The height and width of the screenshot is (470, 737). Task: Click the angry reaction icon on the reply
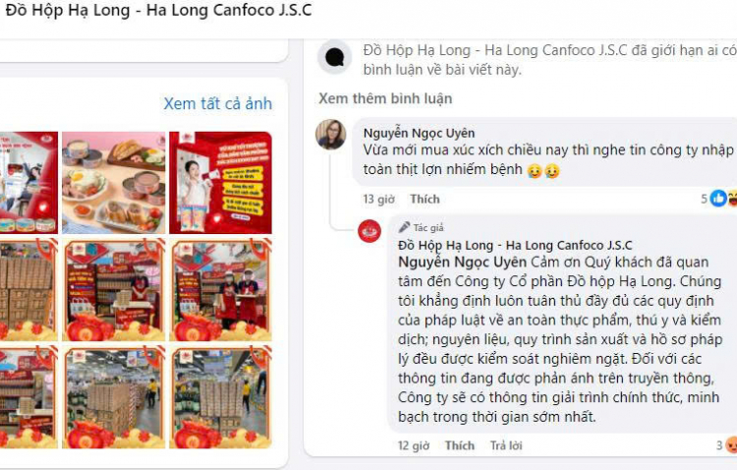(731, 445)
